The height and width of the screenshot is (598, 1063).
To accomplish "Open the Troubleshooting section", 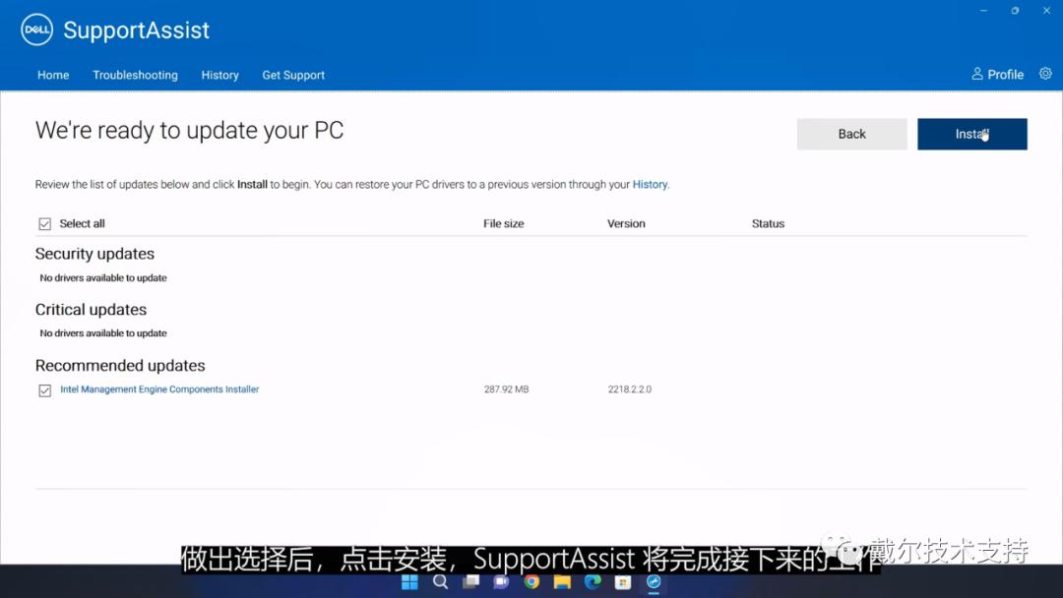I will (x=135, y=75).
